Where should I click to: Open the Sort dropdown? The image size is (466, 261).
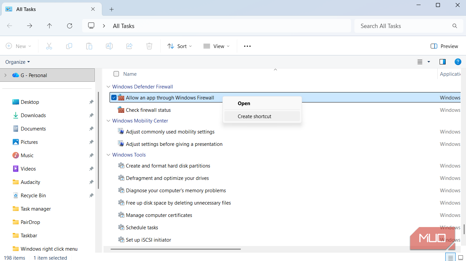pos(180,46)
